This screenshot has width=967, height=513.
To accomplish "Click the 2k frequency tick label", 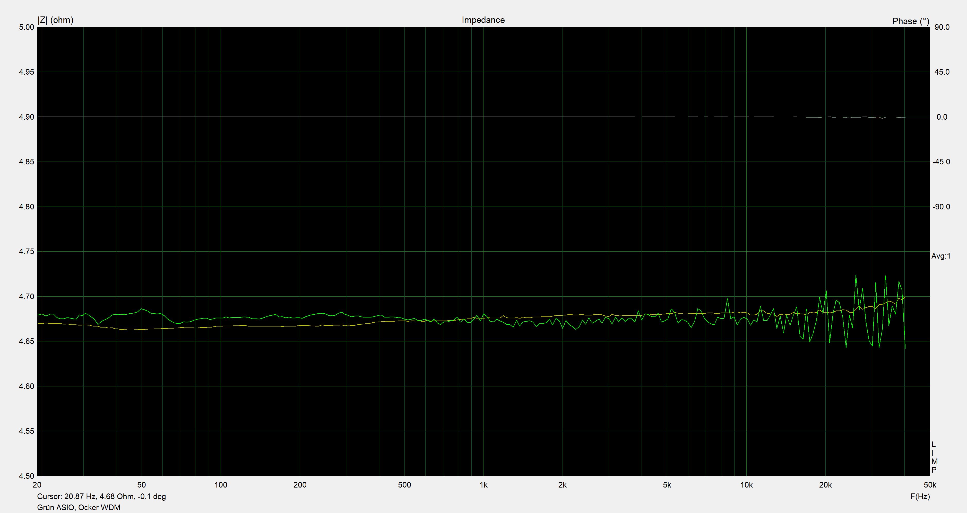I will [562, 485].
